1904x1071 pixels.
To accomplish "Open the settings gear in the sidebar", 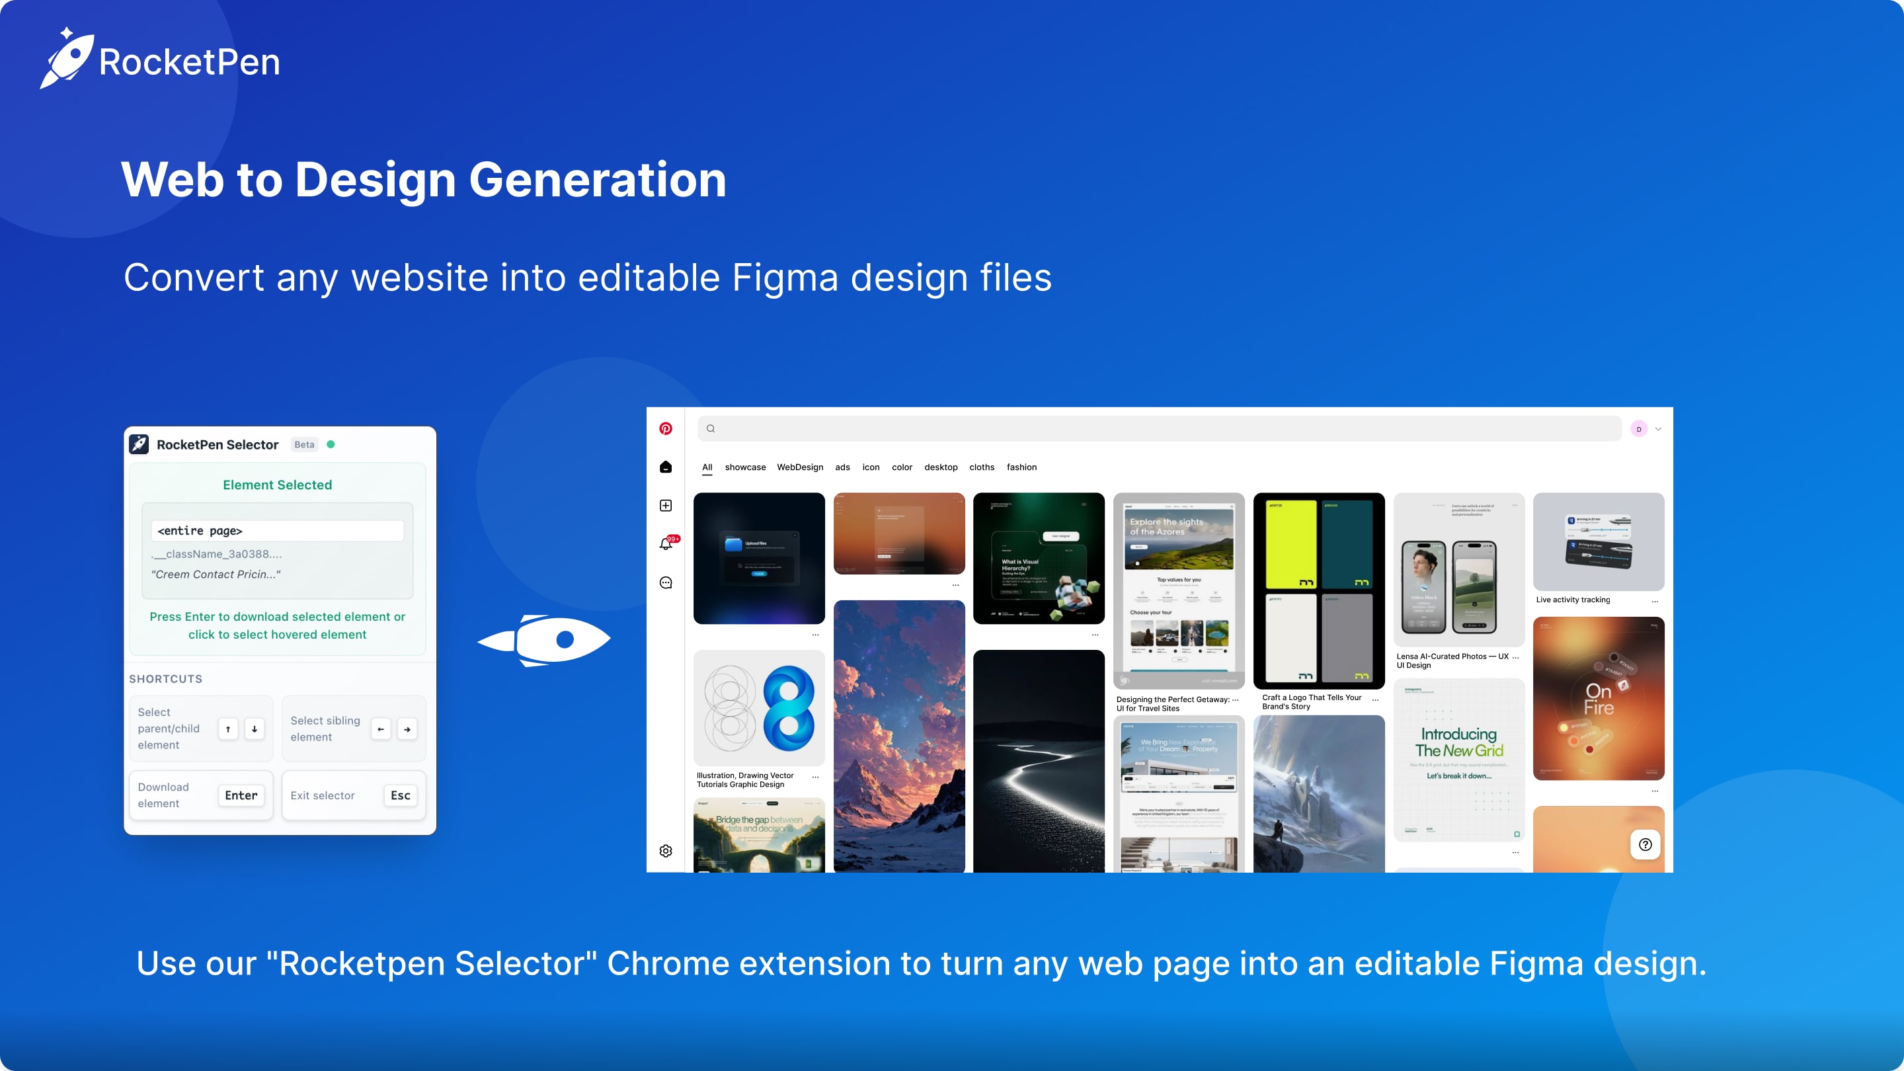I will tap(666, 851).
